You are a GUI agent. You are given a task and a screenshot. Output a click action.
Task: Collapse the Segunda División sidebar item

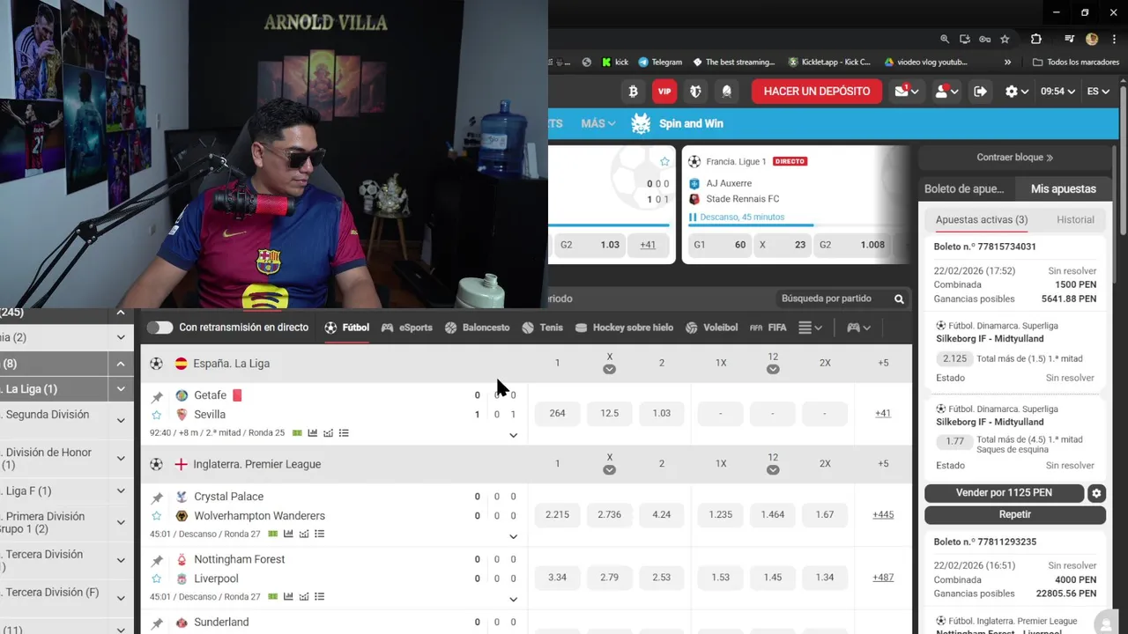[121, 421]
